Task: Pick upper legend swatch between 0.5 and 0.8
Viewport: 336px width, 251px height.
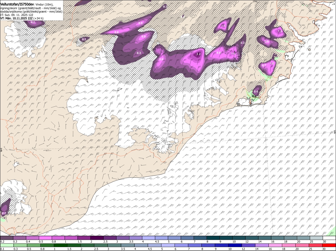Action: click(45, 238)
